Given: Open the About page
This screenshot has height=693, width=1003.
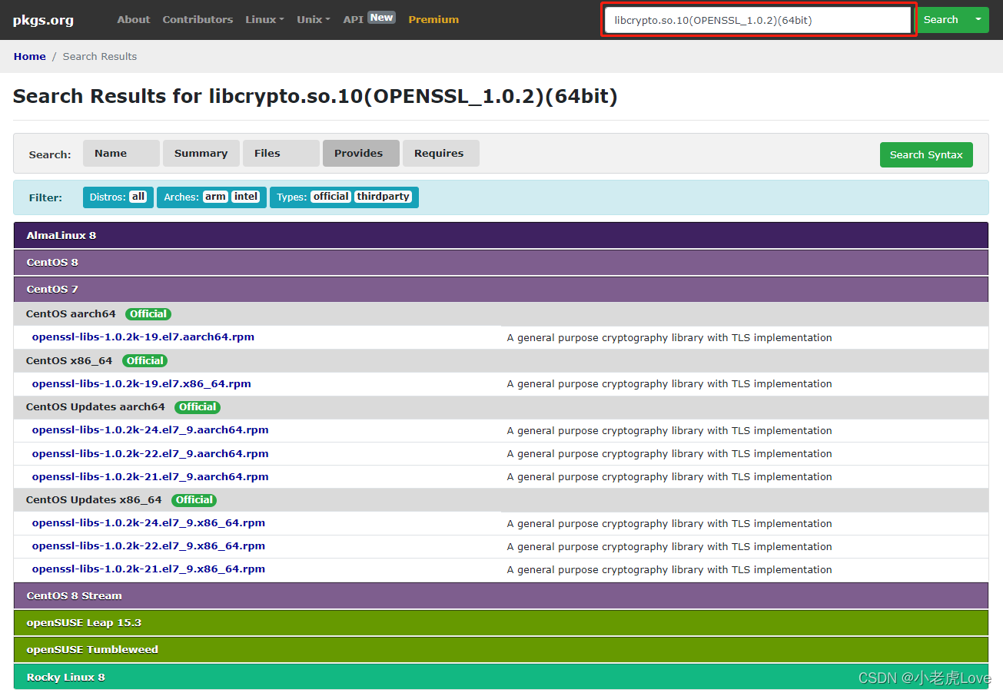Looking at the screenshot, I should (x=134, y=19).
